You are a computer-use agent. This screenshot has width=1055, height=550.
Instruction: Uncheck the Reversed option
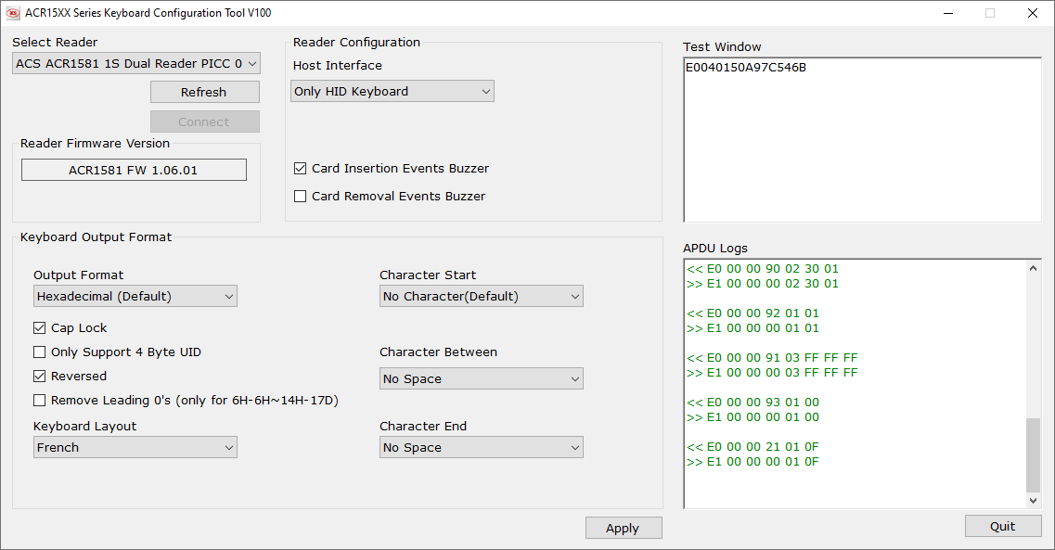coord(40,377)
